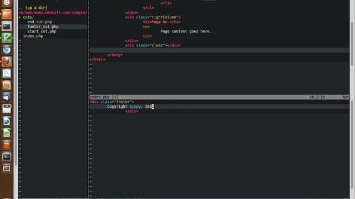This screenshot has height=199, width=355.
Task: Open index.php in the file tree
Action: (x=33, y=36)
